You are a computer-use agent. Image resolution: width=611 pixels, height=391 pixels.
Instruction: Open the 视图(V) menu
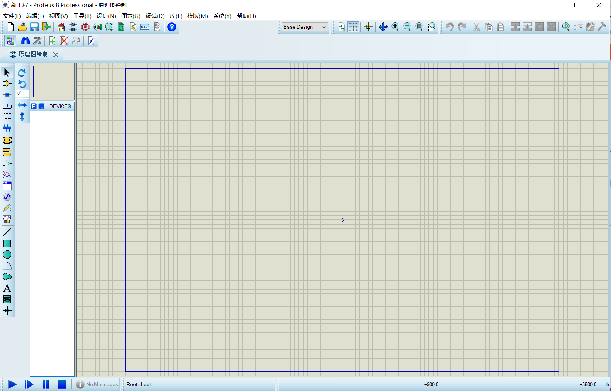[59, 16]
